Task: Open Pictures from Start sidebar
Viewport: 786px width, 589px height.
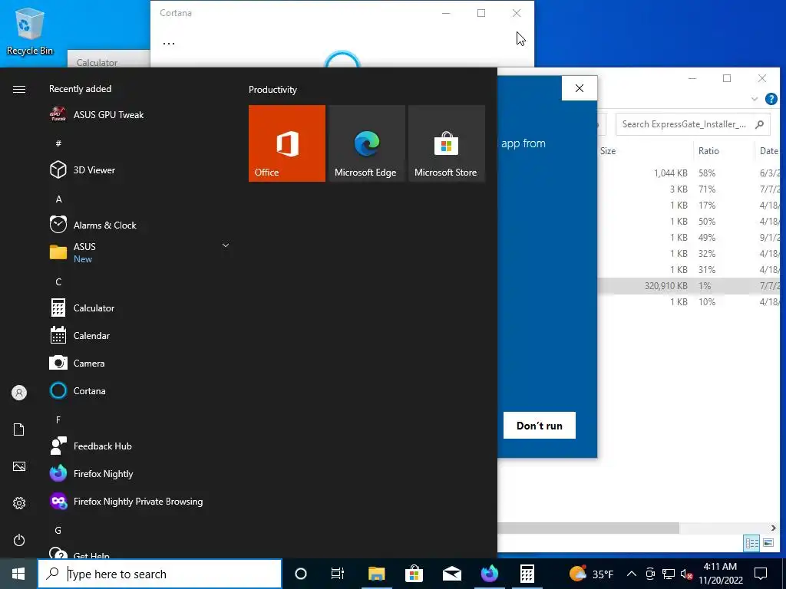Action: pos(19,466)
